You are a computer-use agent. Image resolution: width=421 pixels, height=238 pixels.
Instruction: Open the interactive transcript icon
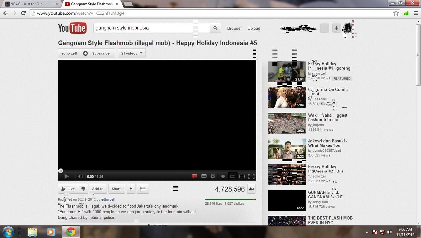tap(143, 189)
